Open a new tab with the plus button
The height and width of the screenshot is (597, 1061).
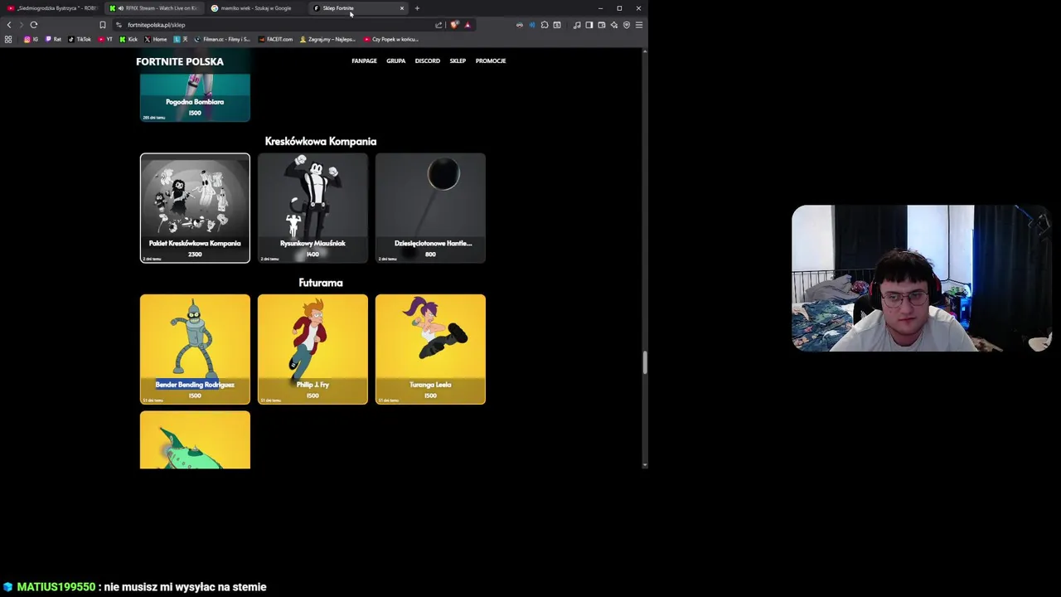coord(417,8)
